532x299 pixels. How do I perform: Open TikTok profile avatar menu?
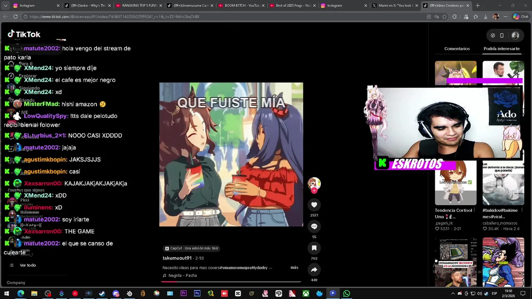click(x=515, y=35)
